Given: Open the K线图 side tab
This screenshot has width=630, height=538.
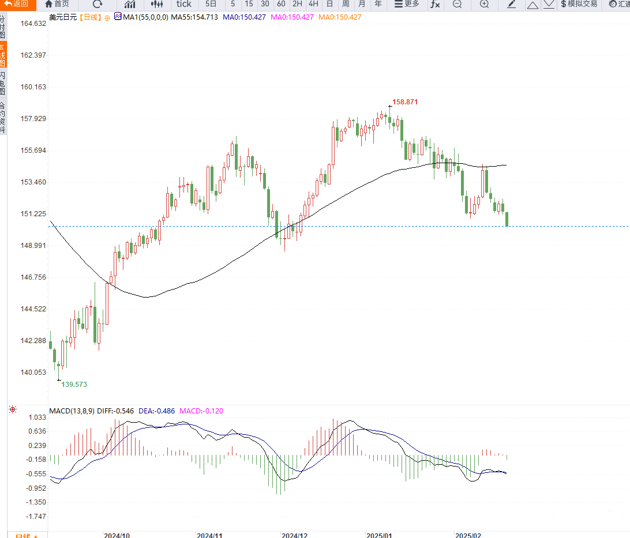Looking at the screenshot, I should (3, 55).
